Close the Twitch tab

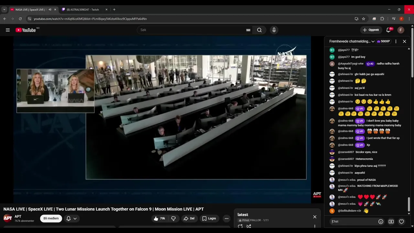pos(106,10)
